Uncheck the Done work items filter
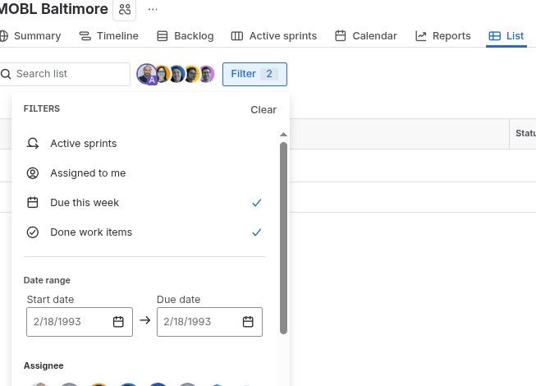Screen dimensions: 536x386 [144, 232]
